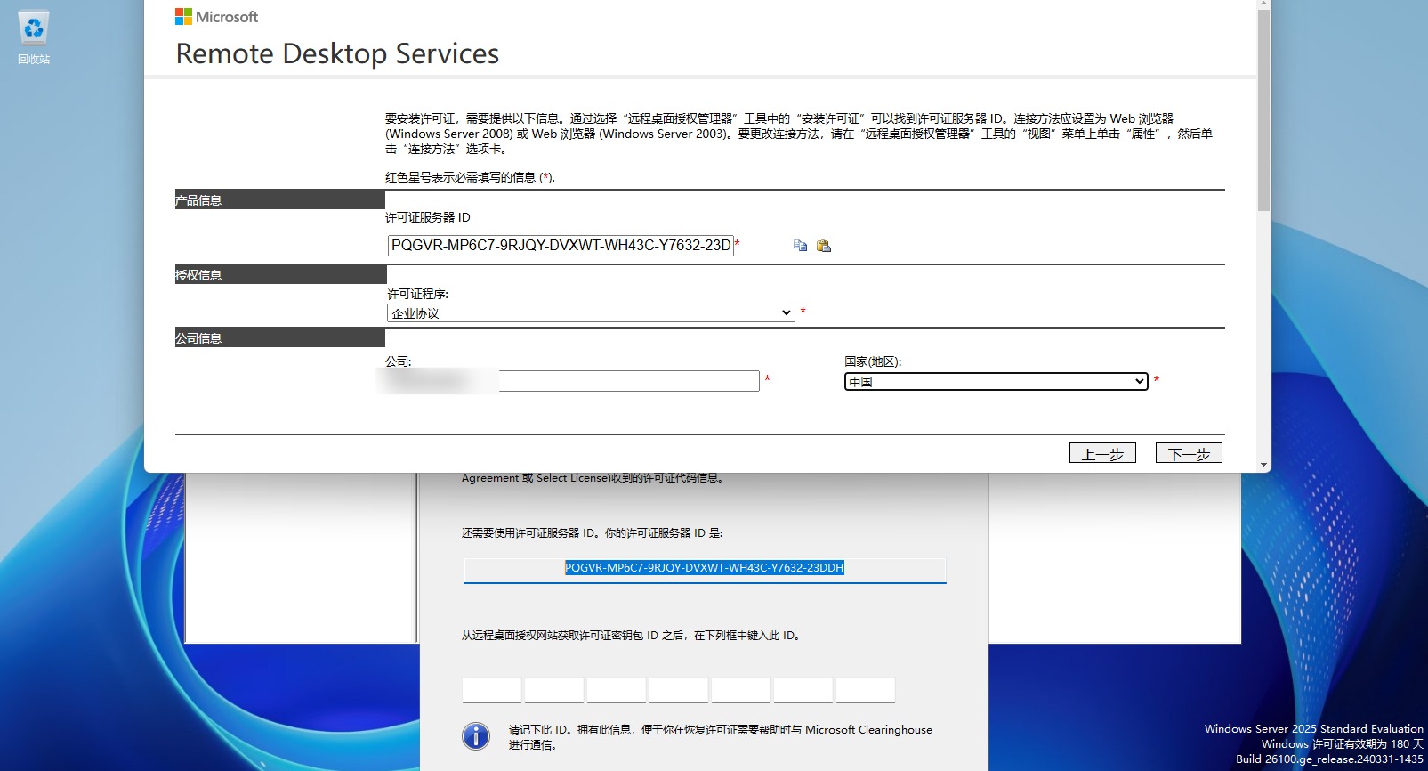Click the blue information icon
The image size is (1428, 771).
pyautogui.click(x=476, y=736)
